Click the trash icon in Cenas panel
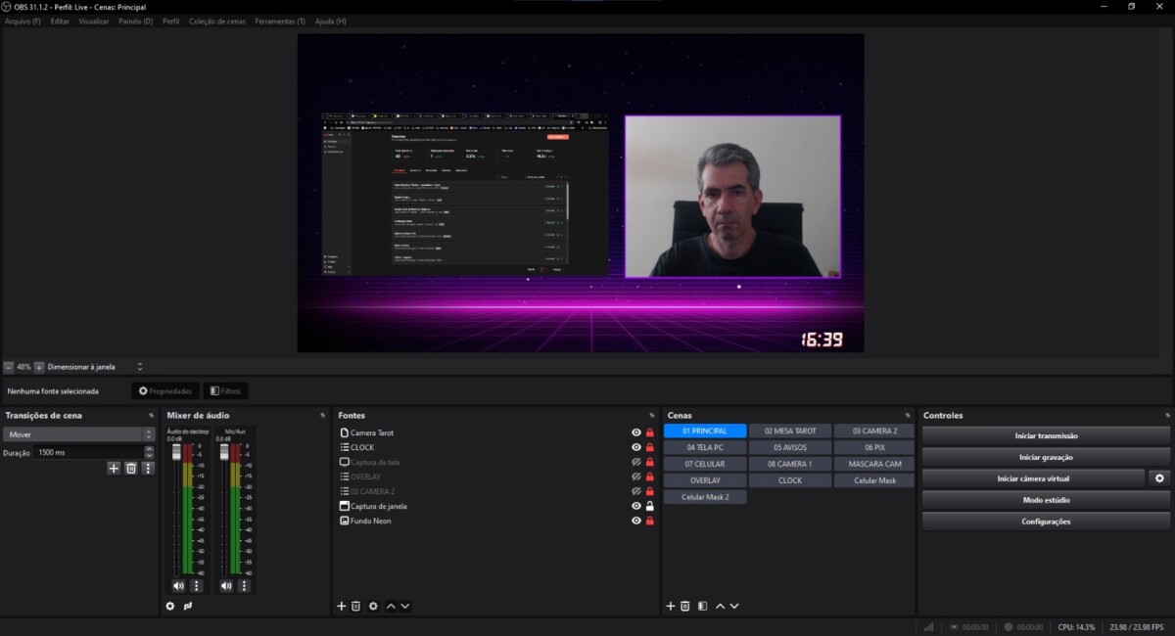The image size is (1175, 636). 685,607
